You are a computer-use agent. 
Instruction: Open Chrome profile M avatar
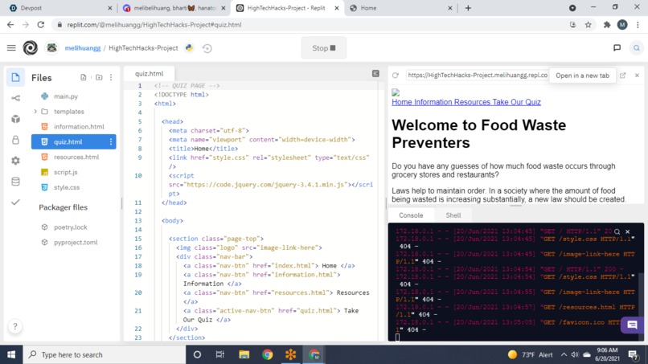point(622,25)
